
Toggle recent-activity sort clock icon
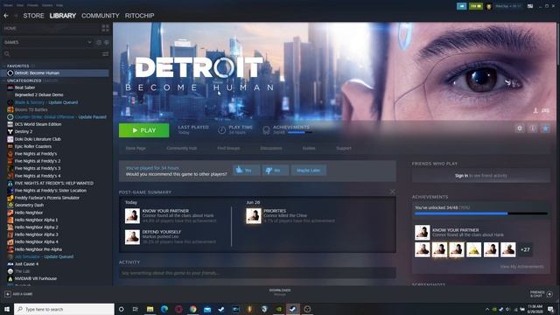coord(99,42)
